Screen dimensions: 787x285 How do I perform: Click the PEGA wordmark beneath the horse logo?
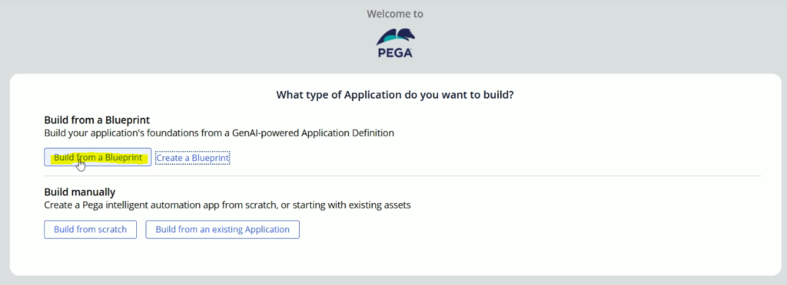396,53
